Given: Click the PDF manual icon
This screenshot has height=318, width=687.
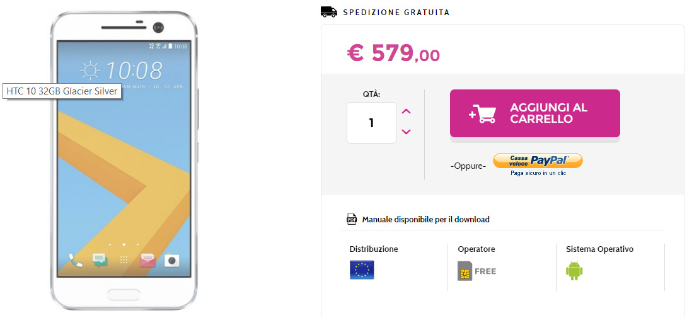Looking at the screenshot, I should click(352, 219).
